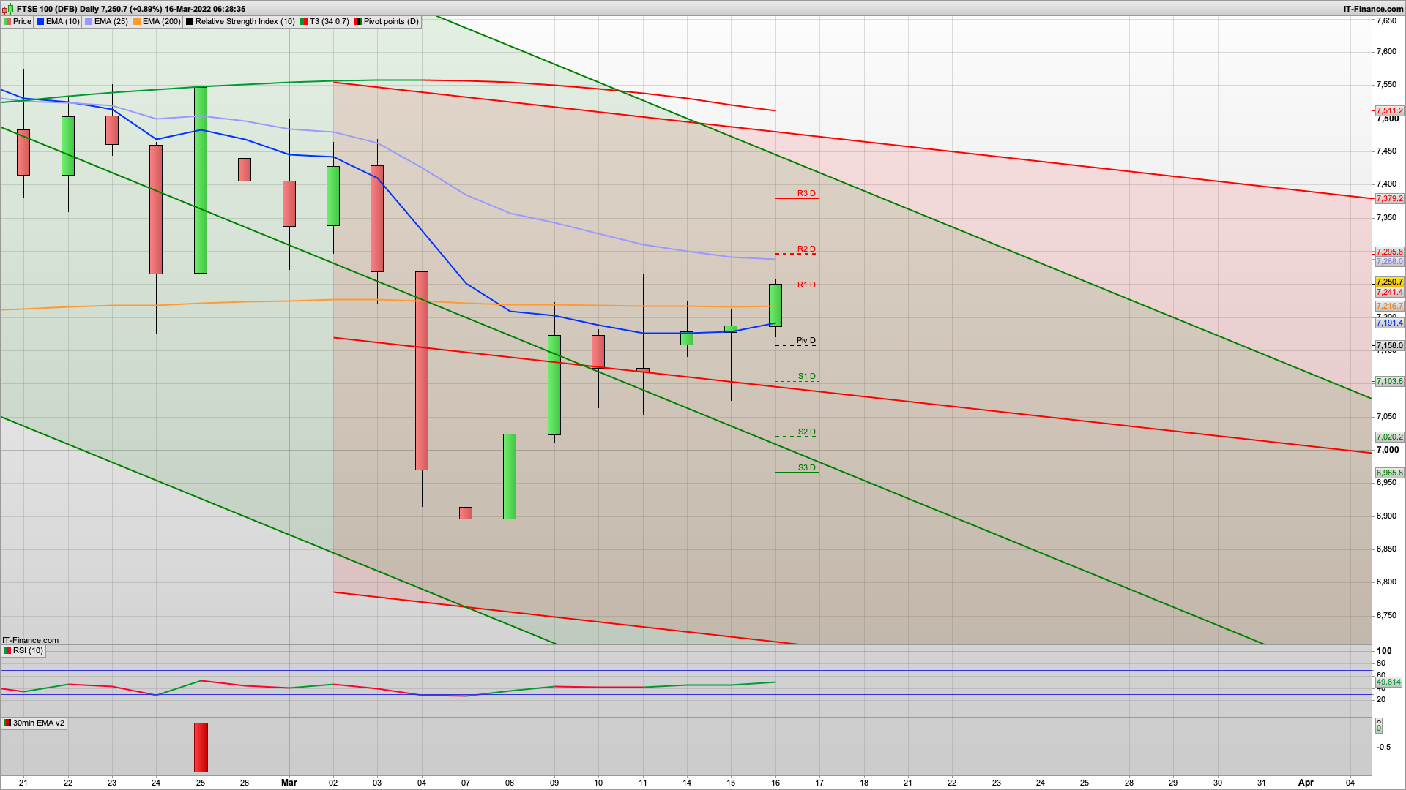The image size is (1406, 790).
Task: Click the 16 date label on the time axis
Action: coord(775,783)
